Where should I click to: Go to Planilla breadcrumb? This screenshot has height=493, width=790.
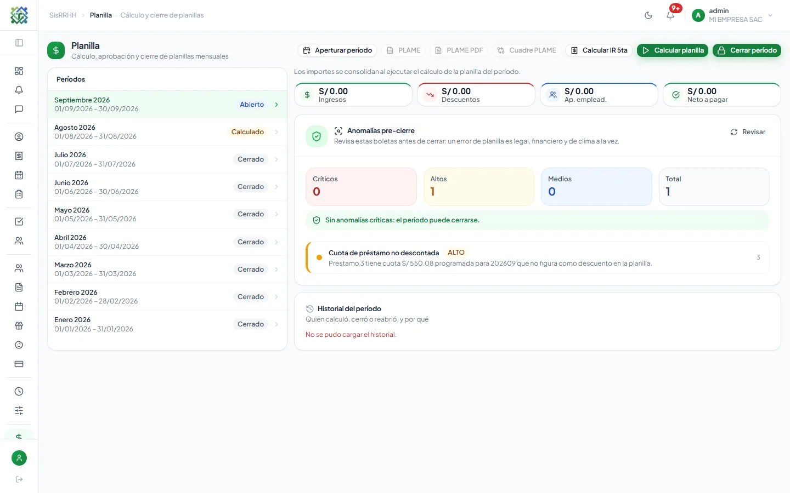point(101,15)
